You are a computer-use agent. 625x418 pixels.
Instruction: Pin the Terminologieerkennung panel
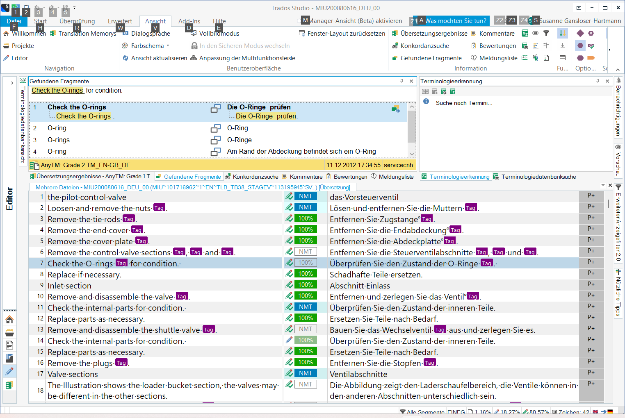click(598, 81)
